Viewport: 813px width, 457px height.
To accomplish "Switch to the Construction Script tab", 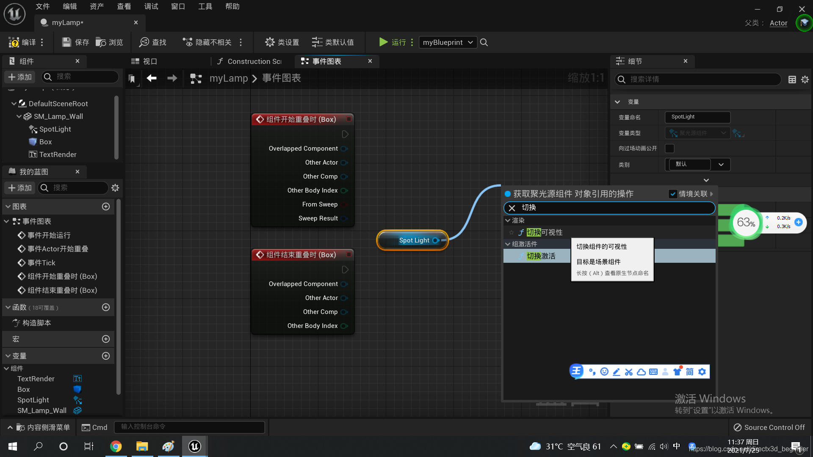I will [x=250, y=61].
